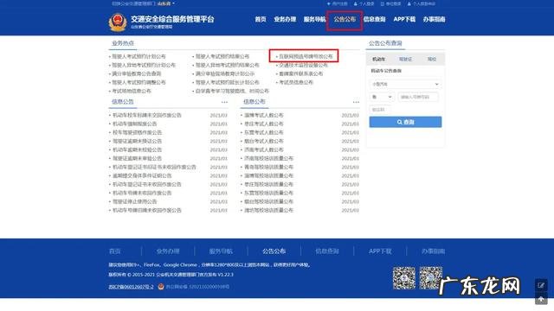Click 个人登录 link at top
This screenshot has width=554, height=311.
point(364,3)
